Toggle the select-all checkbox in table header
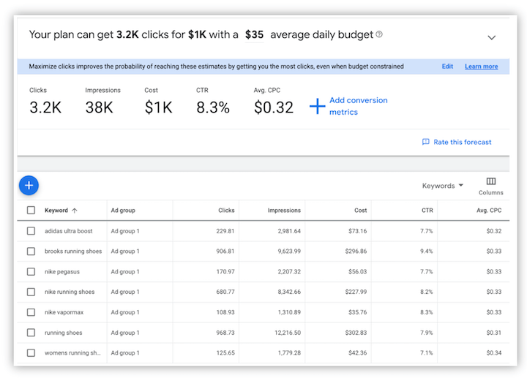 (31, 211)
